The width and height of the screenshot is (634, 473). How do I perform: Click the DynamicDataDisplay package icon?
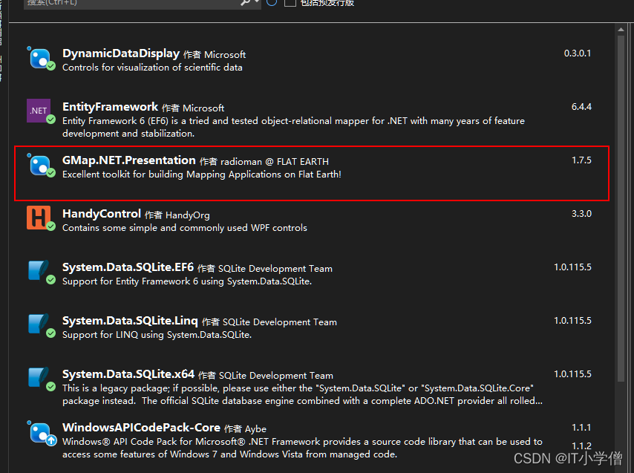tap(40, 59)
